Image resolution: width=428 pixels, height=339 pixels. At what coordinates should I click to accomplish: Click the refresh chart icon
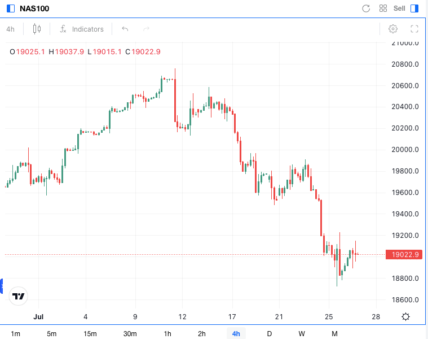pos(366,8)
